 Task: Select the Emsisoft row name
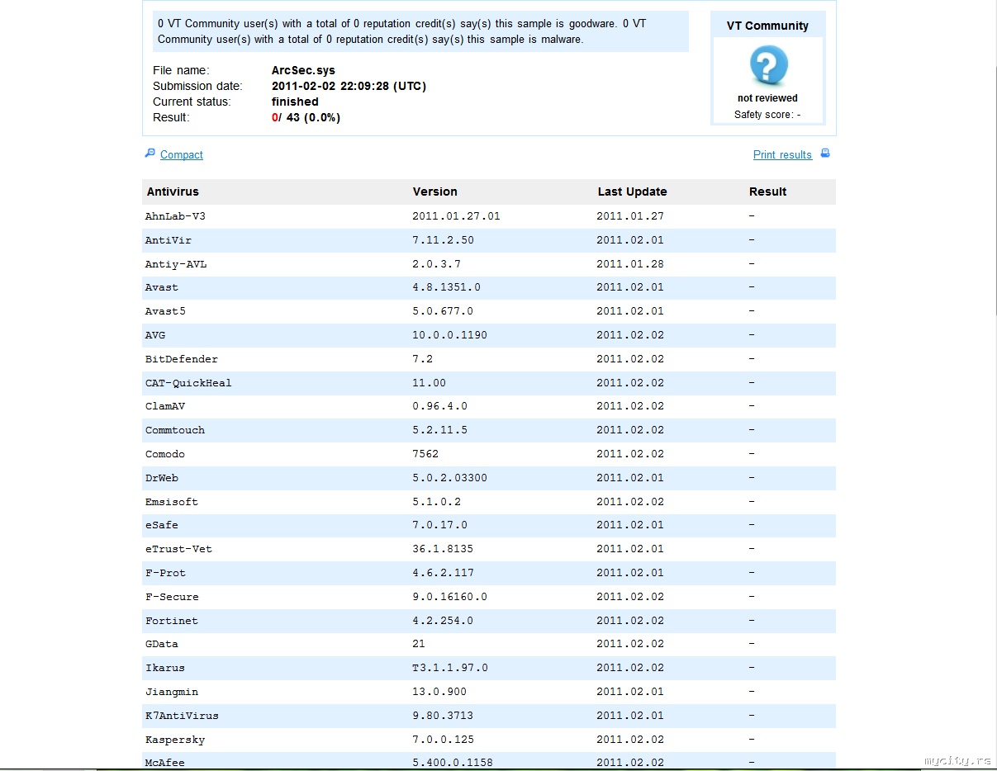(x=172, y=502)
